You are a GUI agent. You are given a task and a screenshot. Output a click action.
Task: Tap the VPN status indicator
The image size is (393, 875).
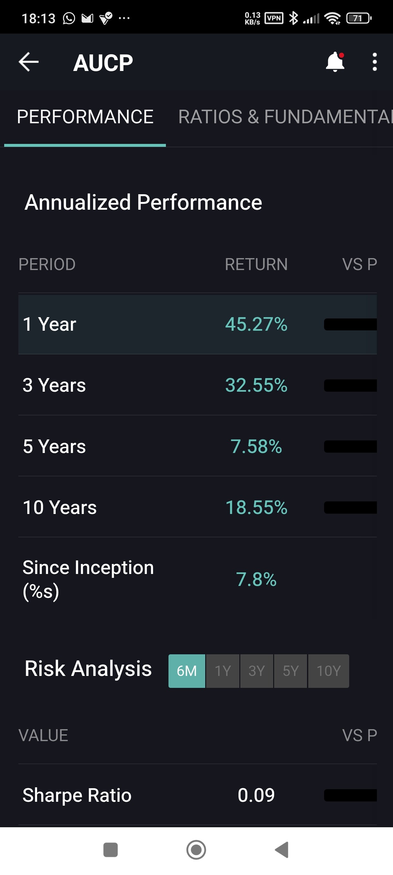point(274,18)
